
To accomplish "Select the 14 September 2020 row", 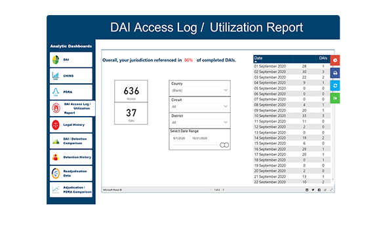I will pos(292,138).
